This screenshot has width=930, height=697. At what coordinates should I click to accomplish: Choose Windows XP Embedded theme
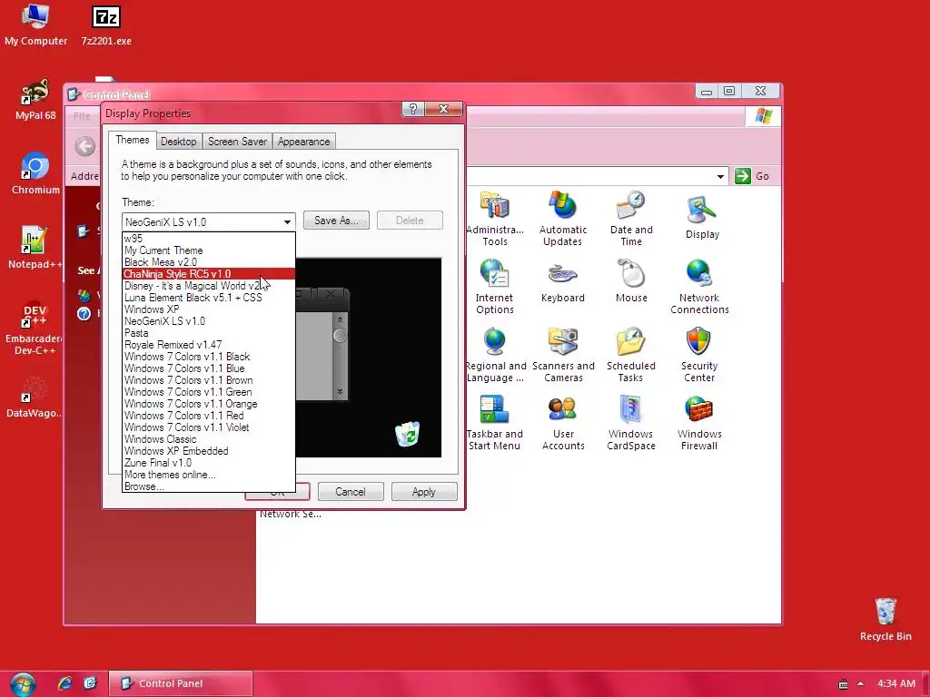[x=208, y=451]
